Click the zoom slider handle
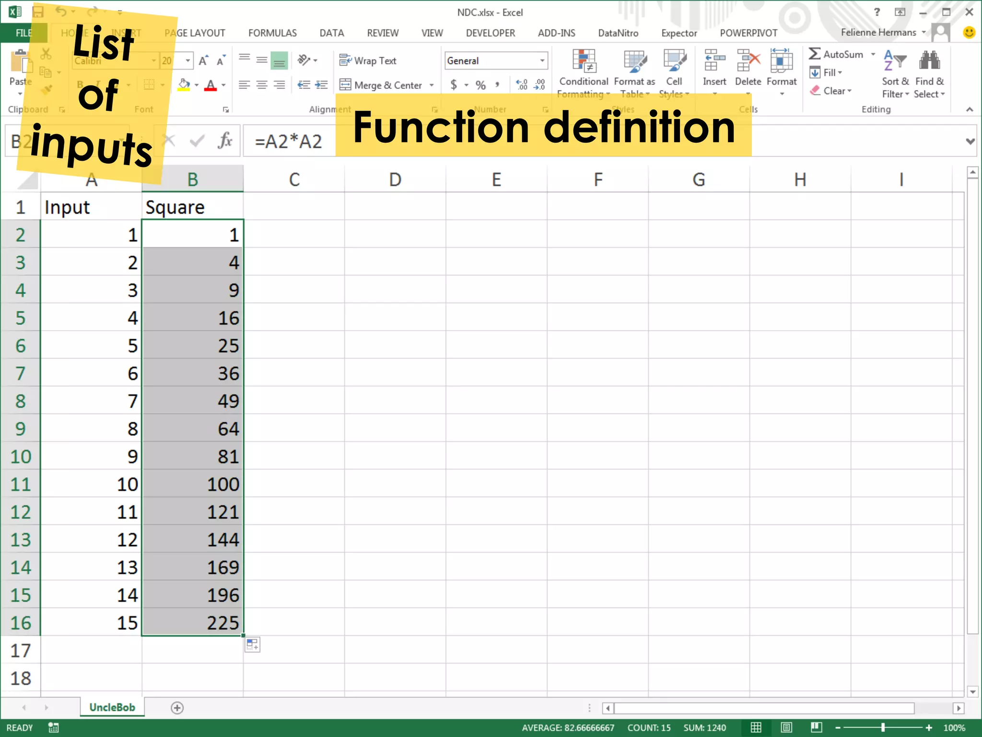982x737 pixels. point(883,727)
